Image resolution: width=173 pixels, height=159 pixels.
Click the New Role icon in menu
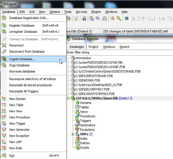[4, 148]
